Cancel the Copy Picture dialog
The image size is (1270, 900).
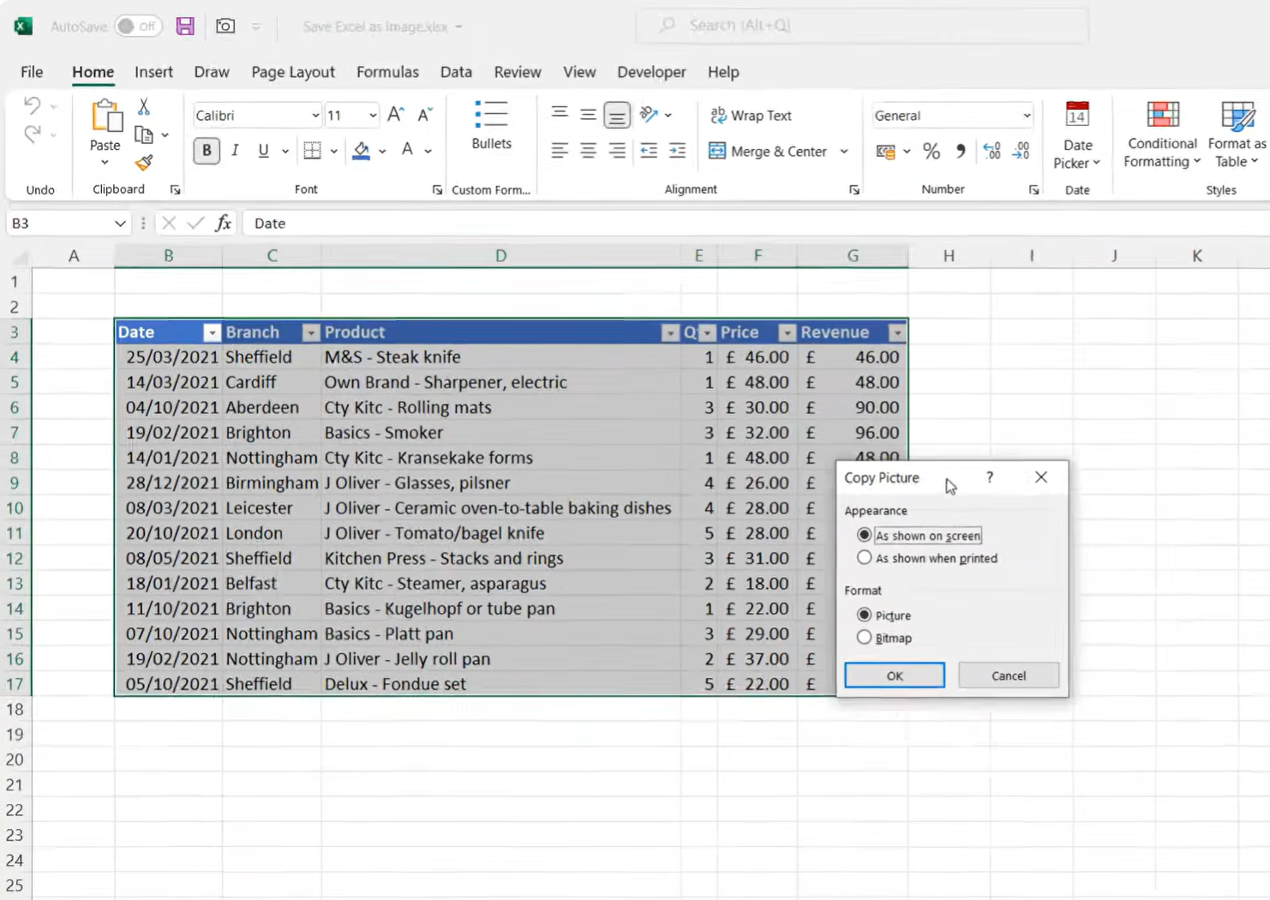tap(1009, 675)
